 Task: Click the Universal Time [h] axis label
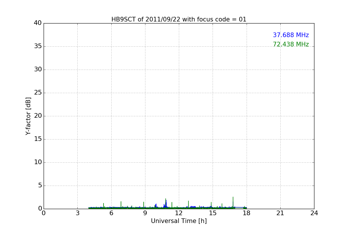coord(179,221)
